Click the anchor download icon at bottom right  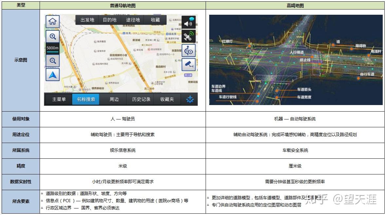[189, 99]
